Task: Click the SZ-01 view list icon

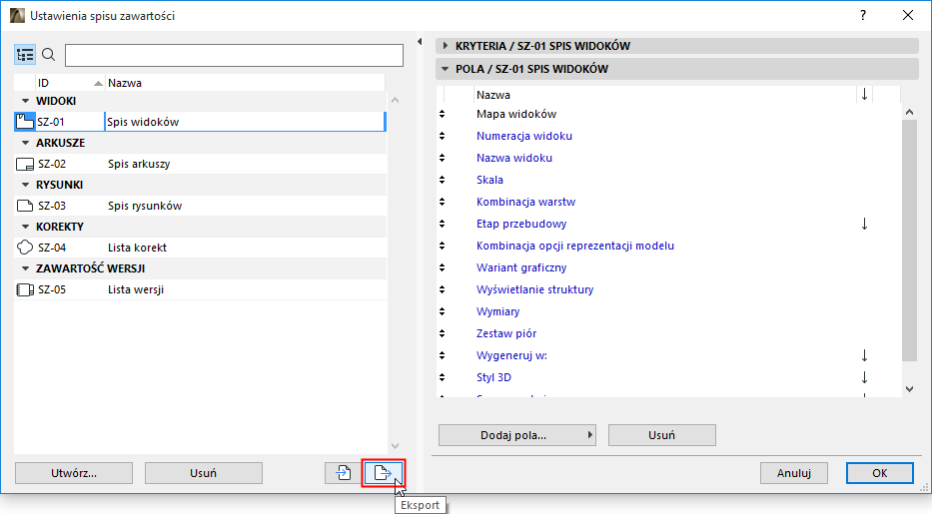Action: click(24, 122)
